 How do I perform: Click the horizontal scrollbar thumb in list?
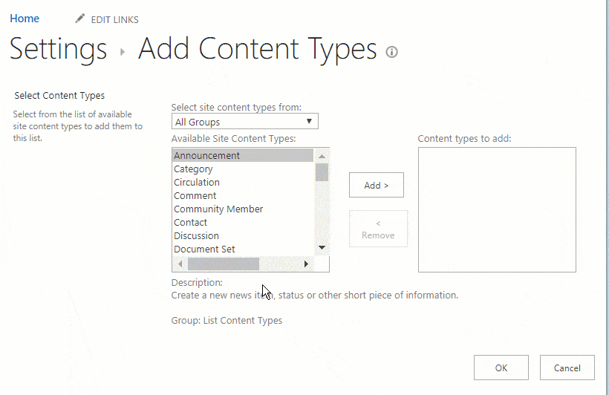tap(224, 264)
